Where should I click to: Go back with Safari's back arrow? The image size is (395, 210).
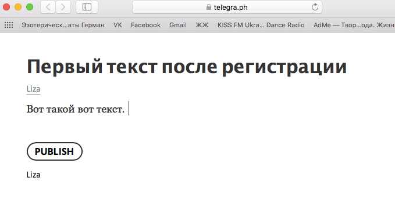tap(48, 7)
